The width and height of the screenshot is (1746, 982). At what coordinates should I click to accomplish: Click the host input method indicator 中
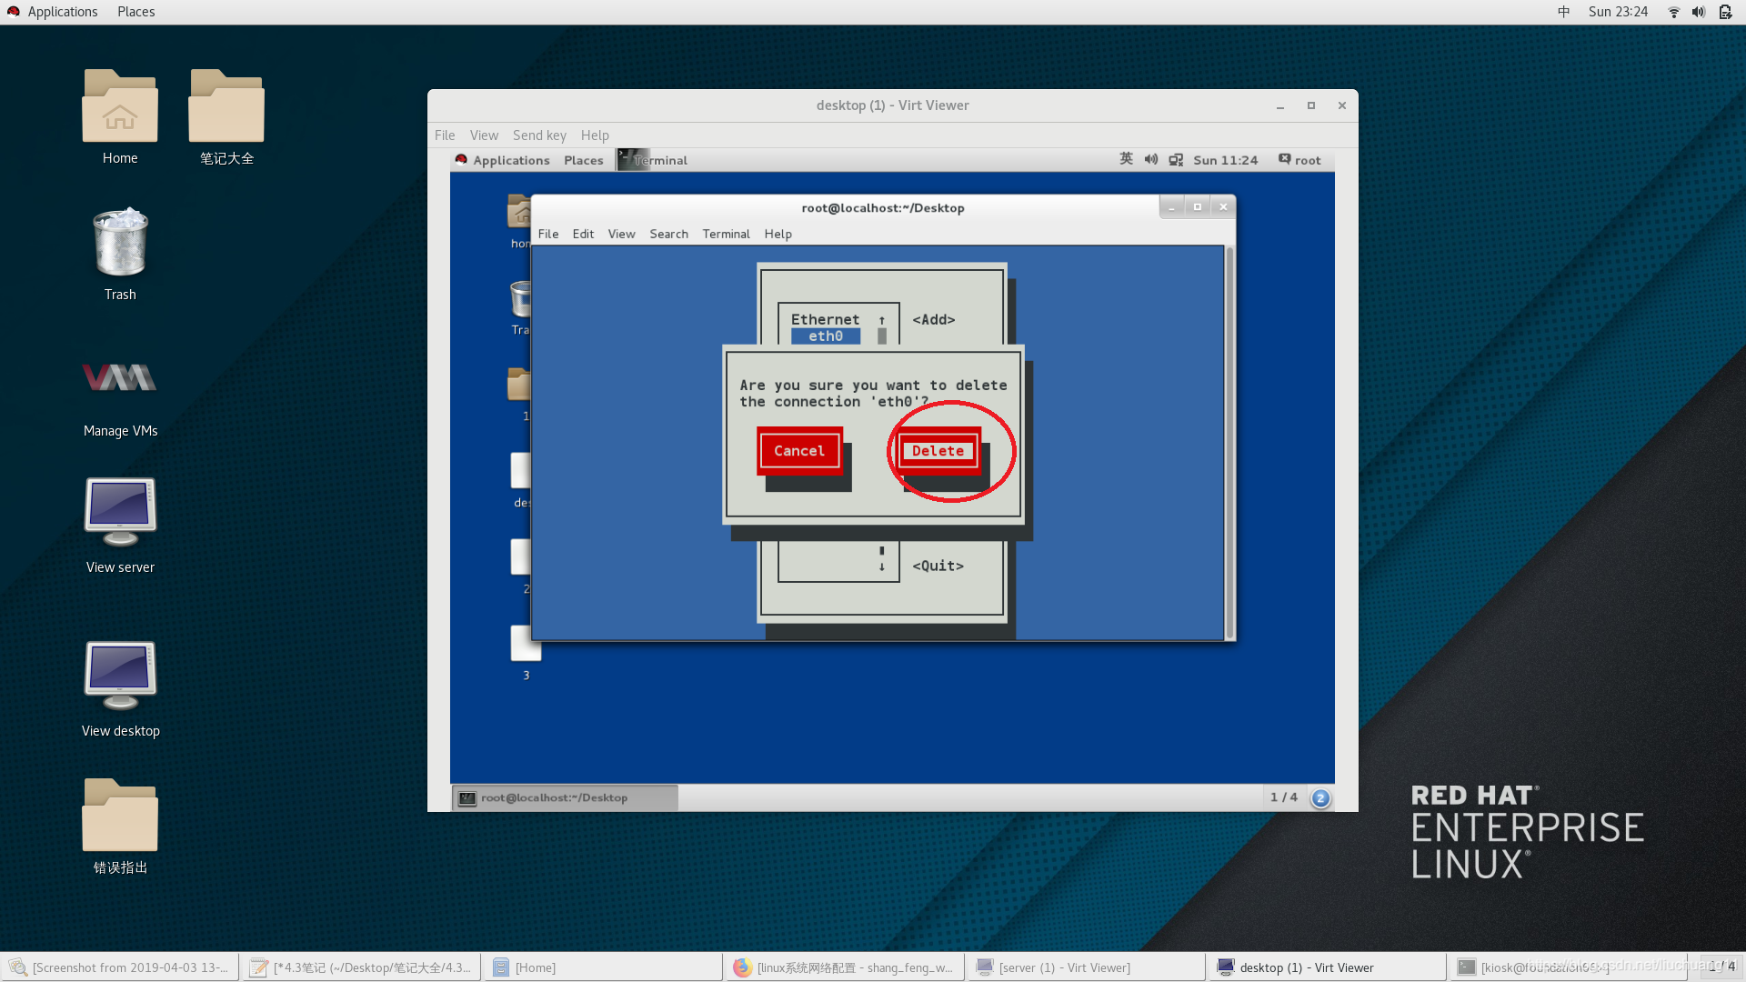pos(1563,12)
